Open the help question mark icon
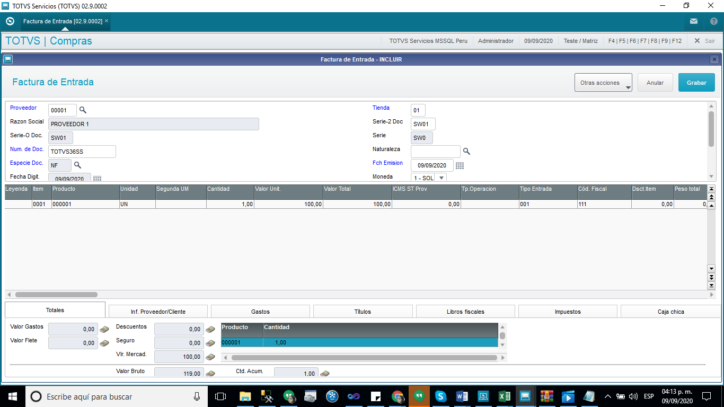Image resolution: width=724 pixels, height=407 pixels. click(x=713, y=22)
